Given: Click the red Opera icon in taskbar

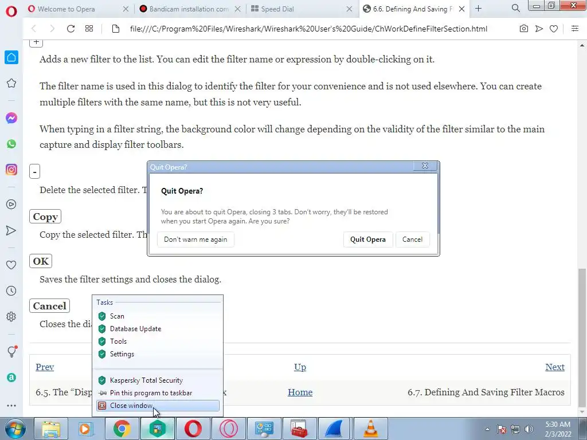Looking at the screenshot, I should click(x=193, y=429).
